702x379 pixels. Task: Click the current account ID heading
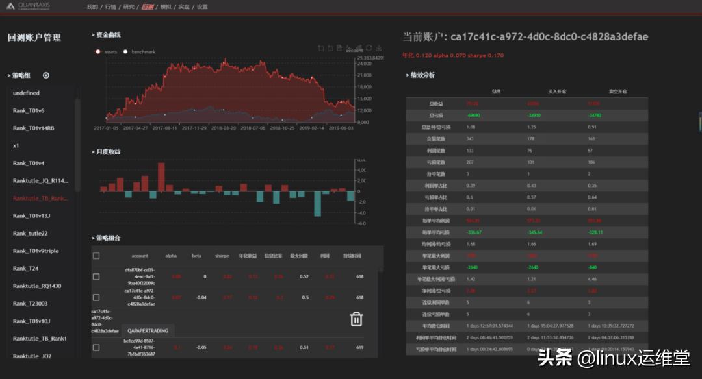525,36
